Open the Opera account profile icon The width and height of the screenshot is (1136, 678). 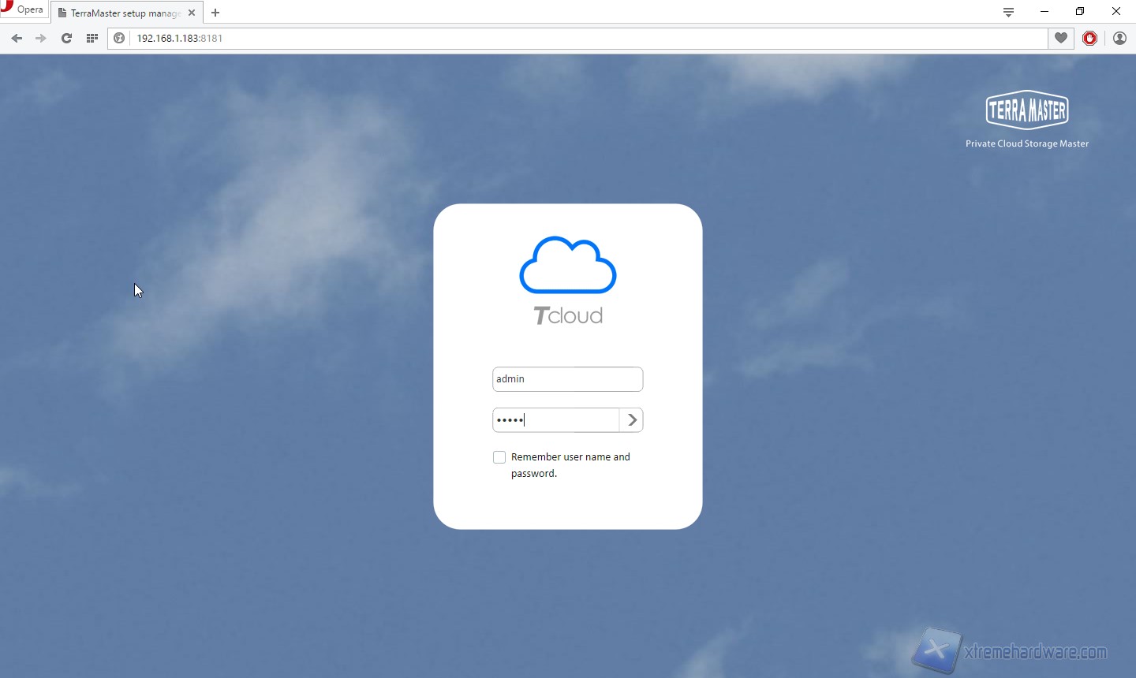click(x=1119, y=38)
